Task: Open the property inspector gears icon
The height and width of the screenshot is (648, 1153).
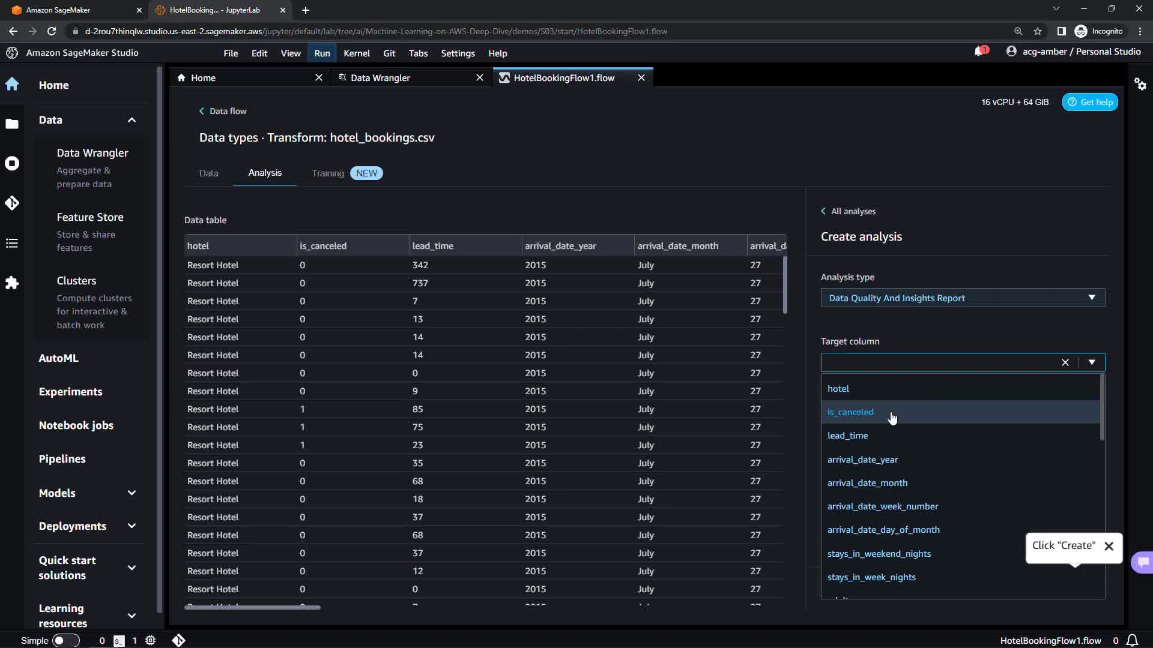Action: 1140,84
